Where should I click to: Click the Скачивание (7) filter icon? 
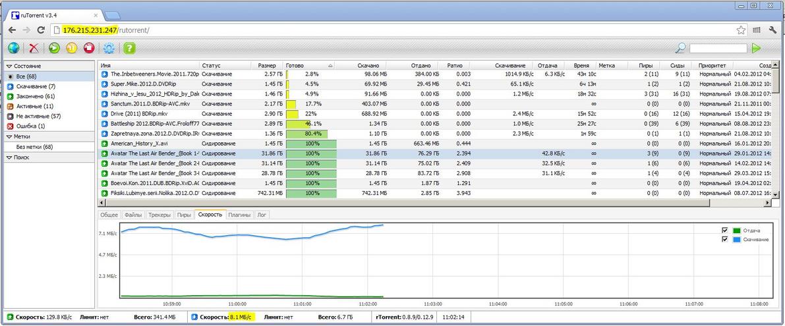point(11,86)
